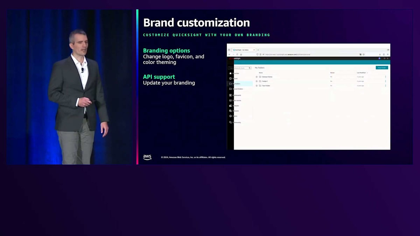This screenshot has height=236, width=420.
Task: Click browser back arrow
Action: click(229, 55)
